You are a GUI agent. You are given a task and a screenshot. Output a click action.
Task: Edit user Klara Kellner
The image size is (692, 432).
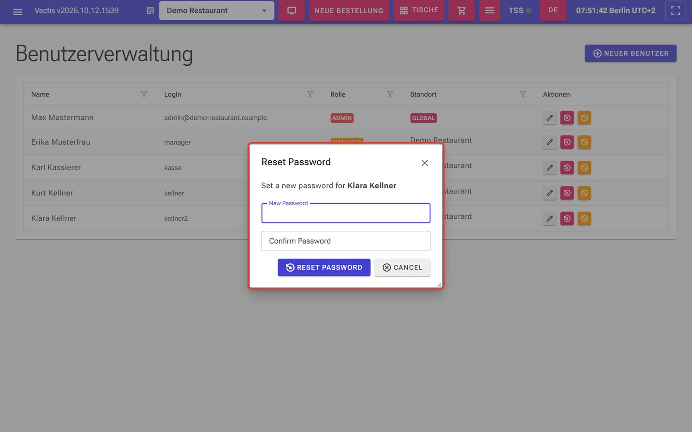549,218
